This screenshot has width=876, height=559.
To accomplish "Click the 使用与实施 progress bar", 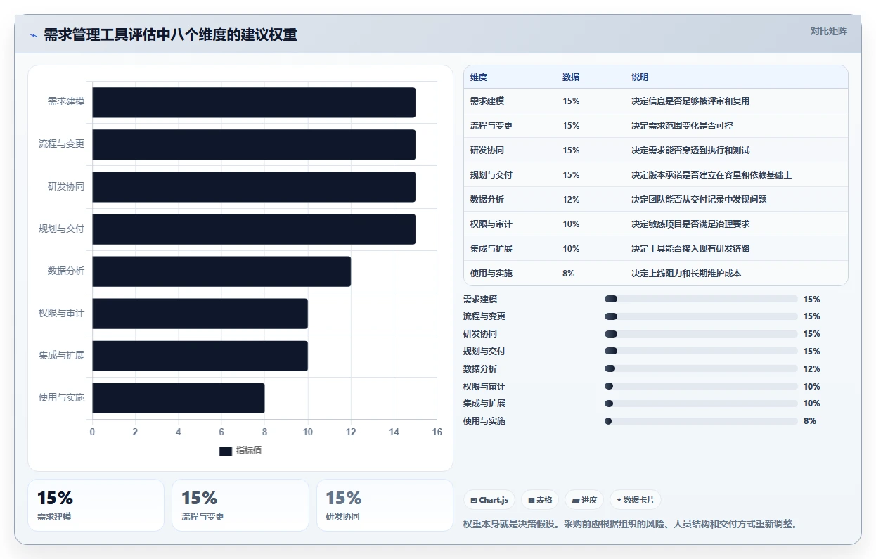I will click(x=701, y=421).
